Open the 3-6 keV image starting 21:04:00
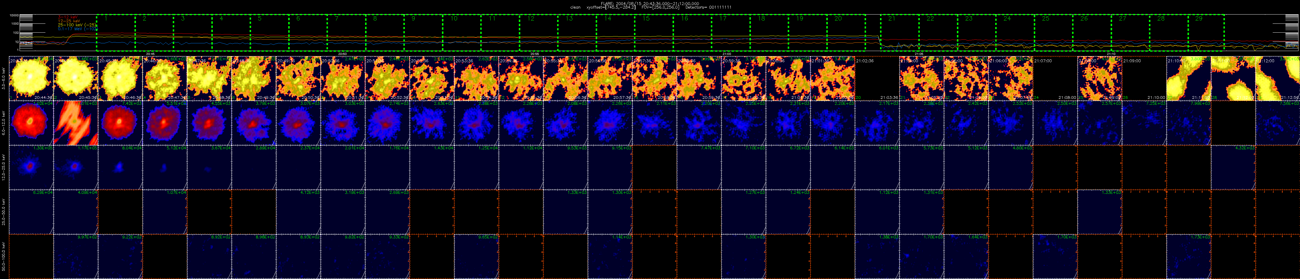 (x=922, y=78)
